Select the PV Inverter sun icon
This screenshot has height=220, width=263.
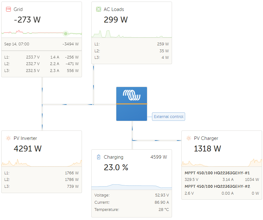tap(8, 138)
